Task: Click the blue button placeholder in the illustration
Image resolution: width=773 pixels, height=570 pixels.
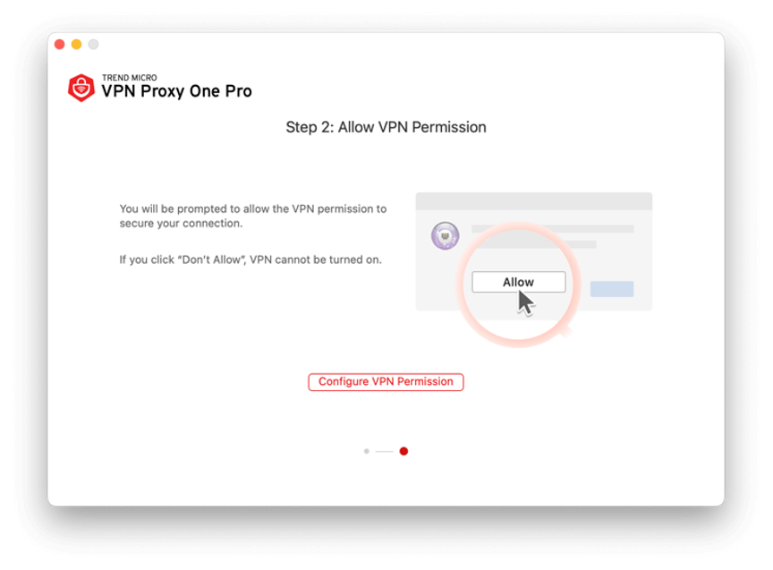Action: 612,289
